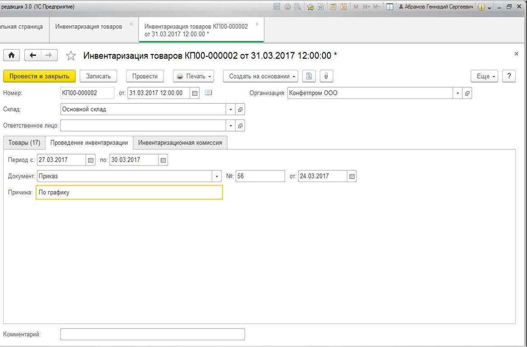Go back with the left arrow
The height and width of the screenshot is (347, 527).
coord(32,55)
